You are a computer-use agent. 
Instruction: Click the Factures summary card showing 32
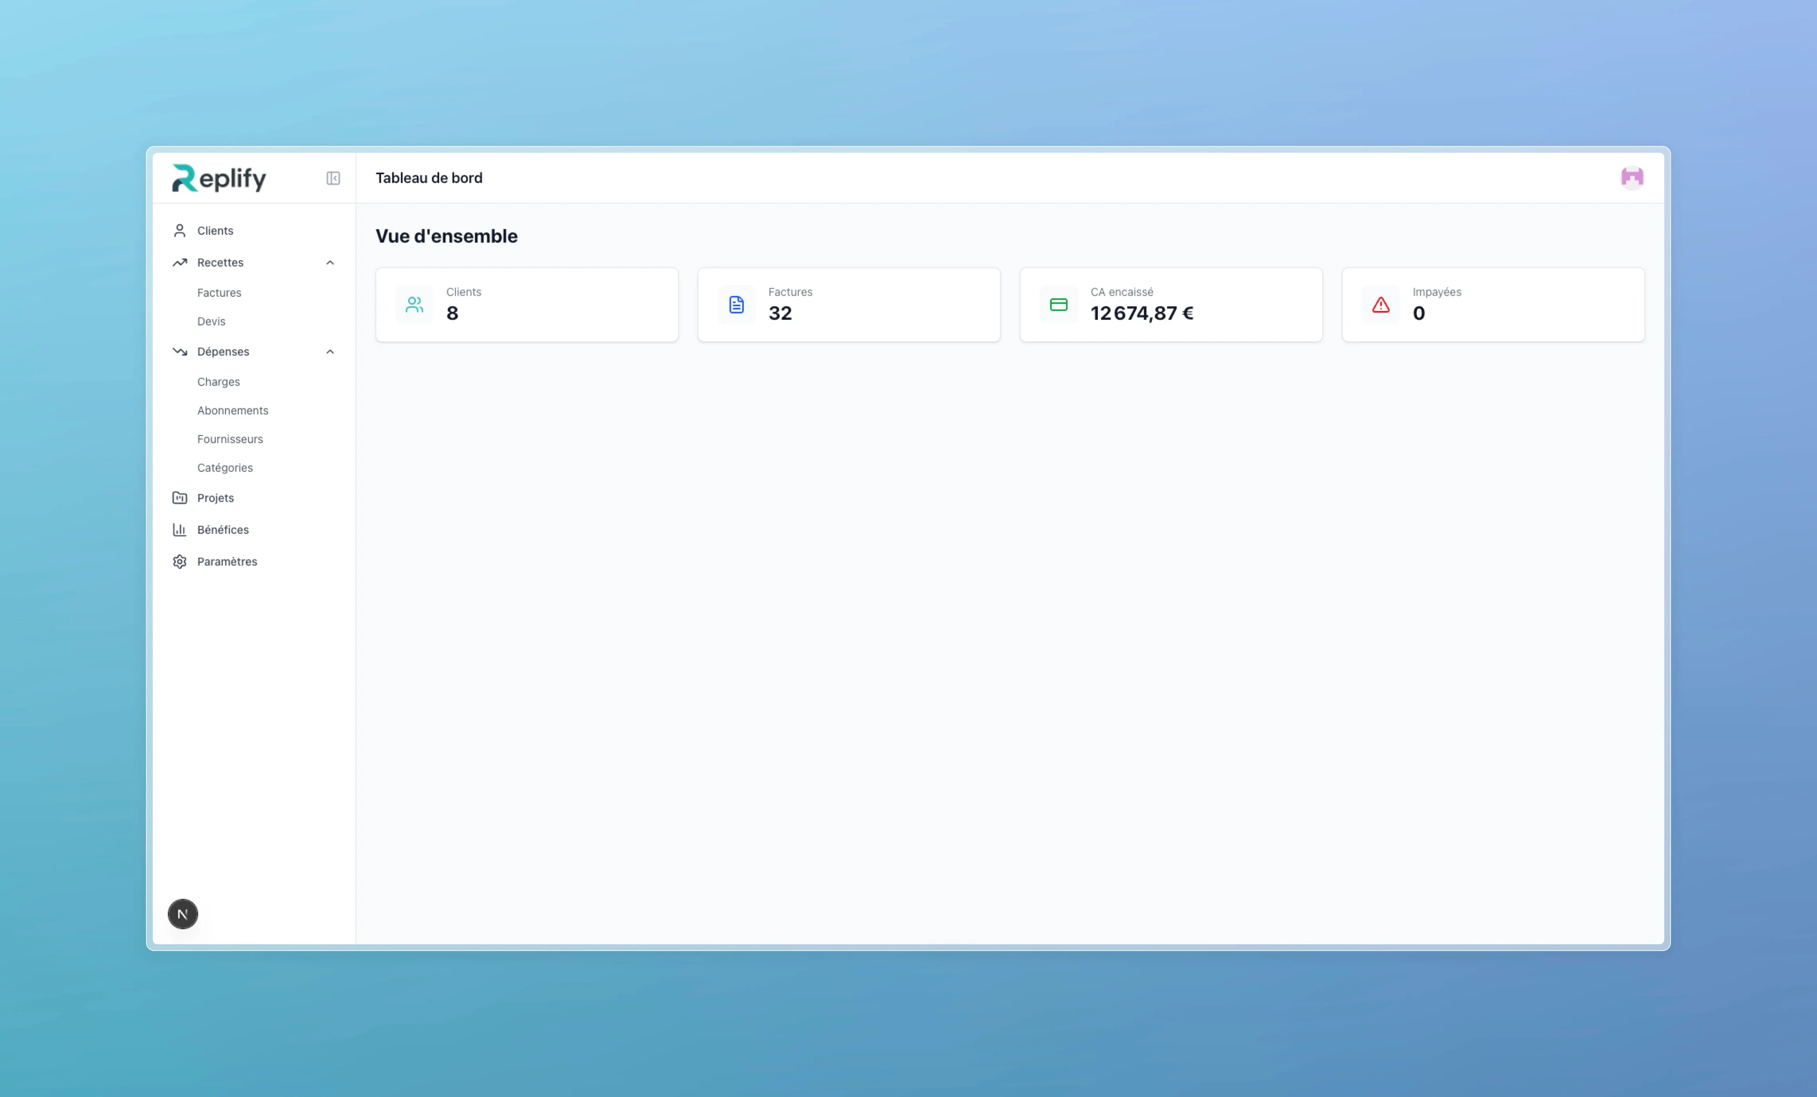tap(849, 304)
